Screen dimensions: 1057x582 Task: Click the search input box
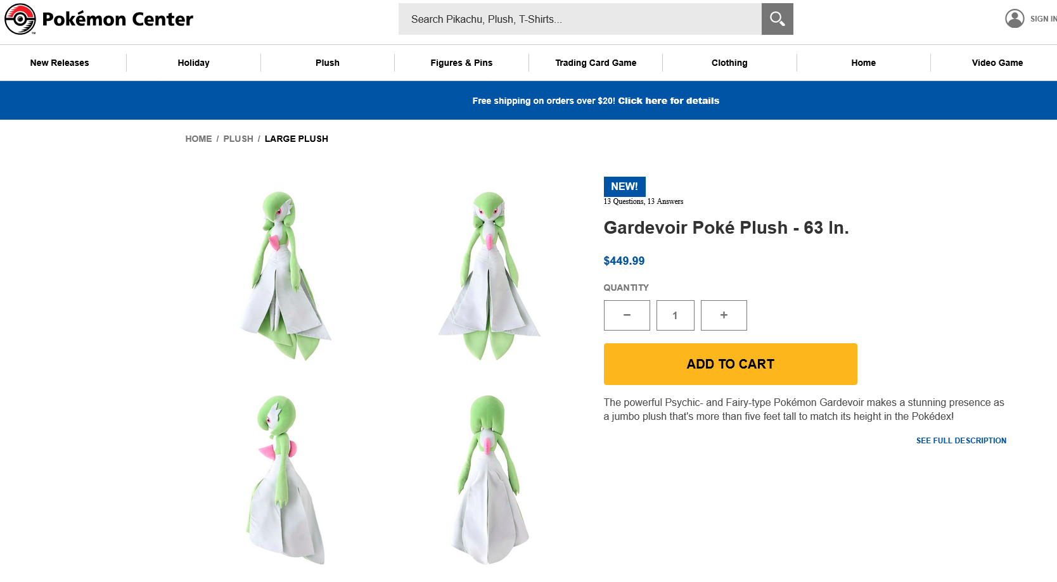click(580, 19)
